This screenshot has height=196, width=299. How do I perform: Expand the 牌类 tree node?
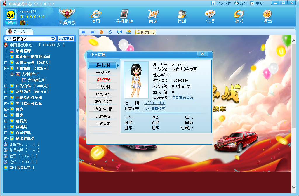(6, 109)
